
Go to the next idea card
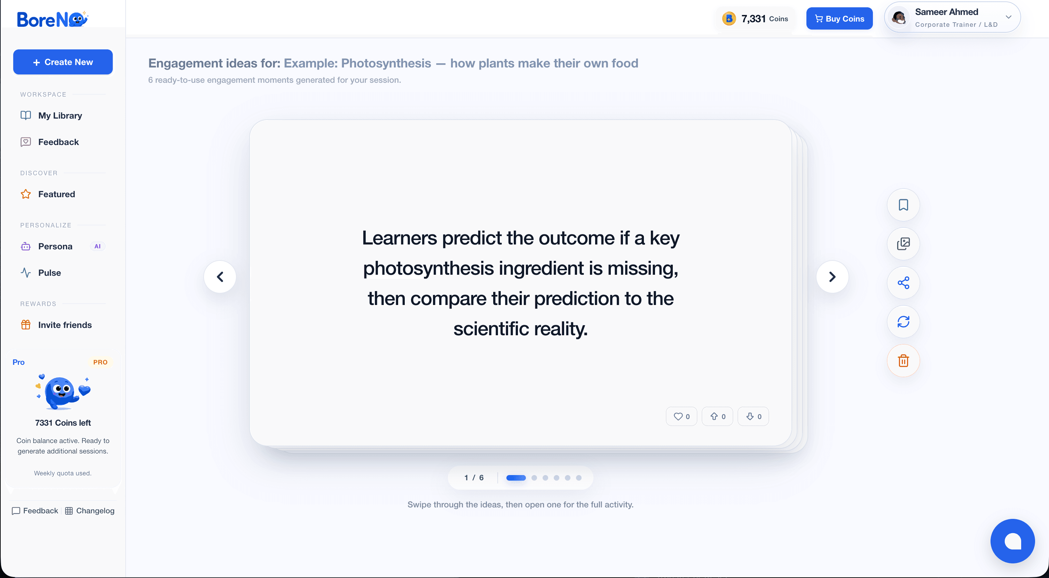click(833, 277)
